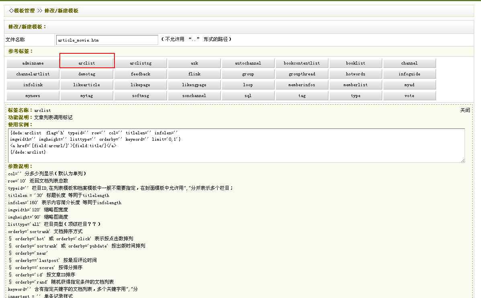Click the "orderby=='lastpost'" description line
The height and width of the screenshot is (298, 481).
56,260
